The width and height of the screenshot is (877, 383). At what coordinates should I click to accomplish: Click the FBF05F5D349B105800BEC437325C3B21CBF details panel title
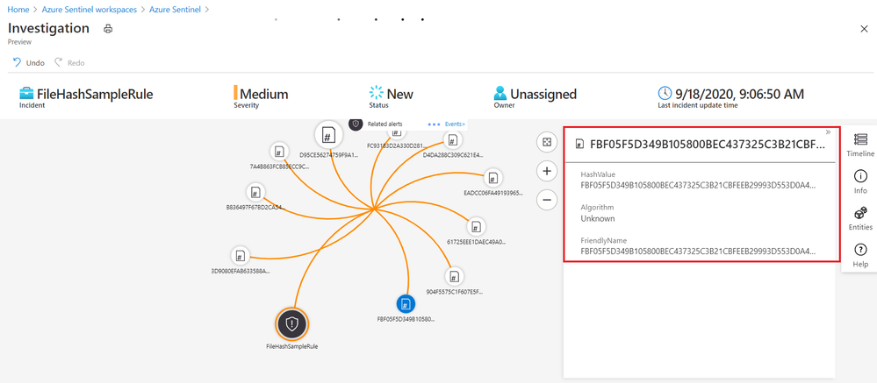coord(707,145)
